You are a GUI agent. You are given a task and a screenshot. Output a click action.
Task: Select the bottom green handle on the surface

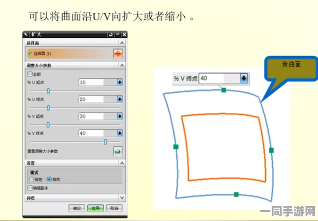[236, 194]
